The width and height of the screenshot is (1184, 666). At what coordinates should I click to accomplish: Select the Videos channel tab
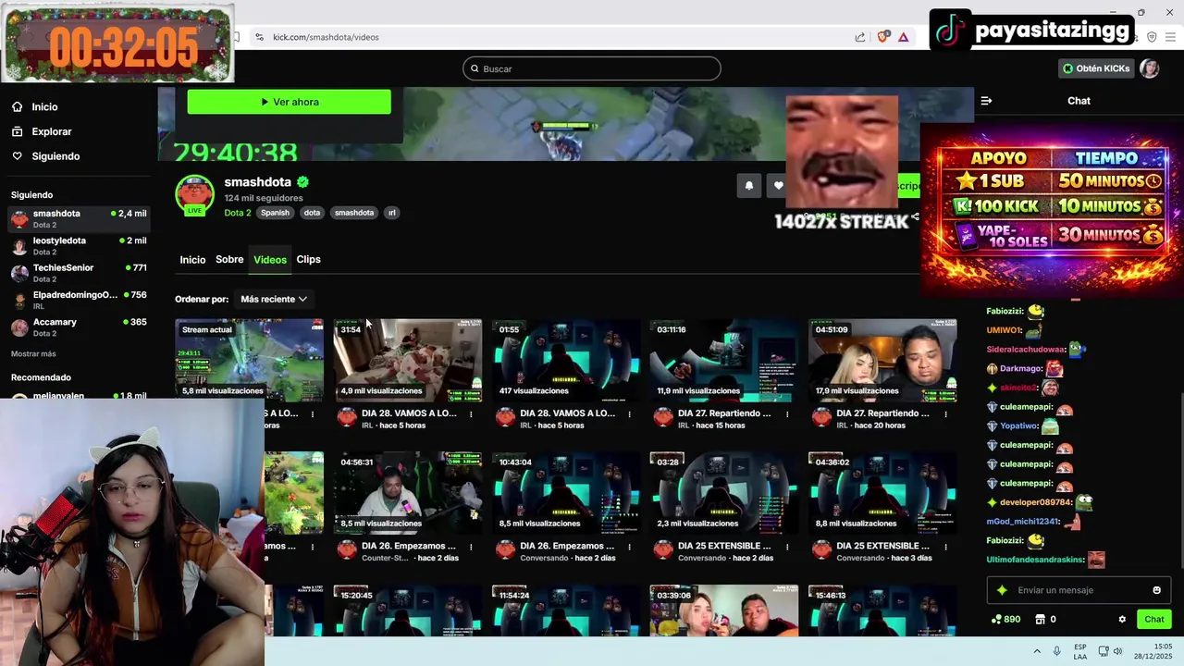270,260
